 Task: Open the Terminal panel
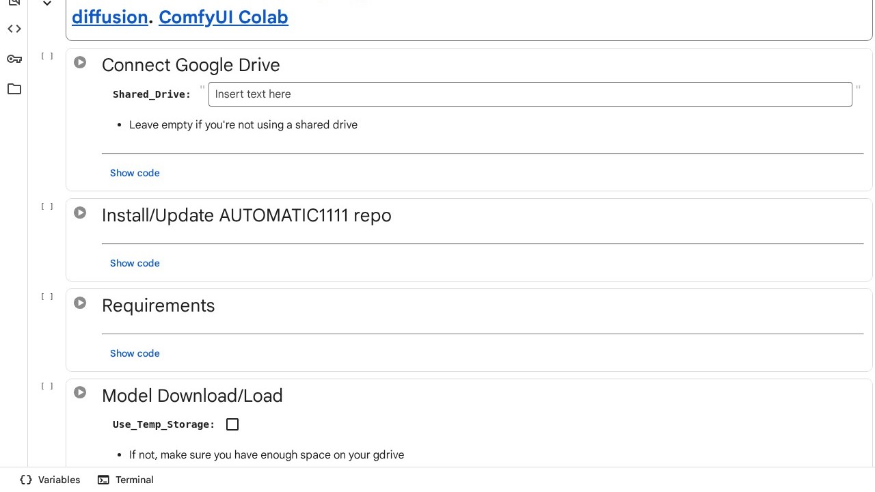click(x=134, y=480)
